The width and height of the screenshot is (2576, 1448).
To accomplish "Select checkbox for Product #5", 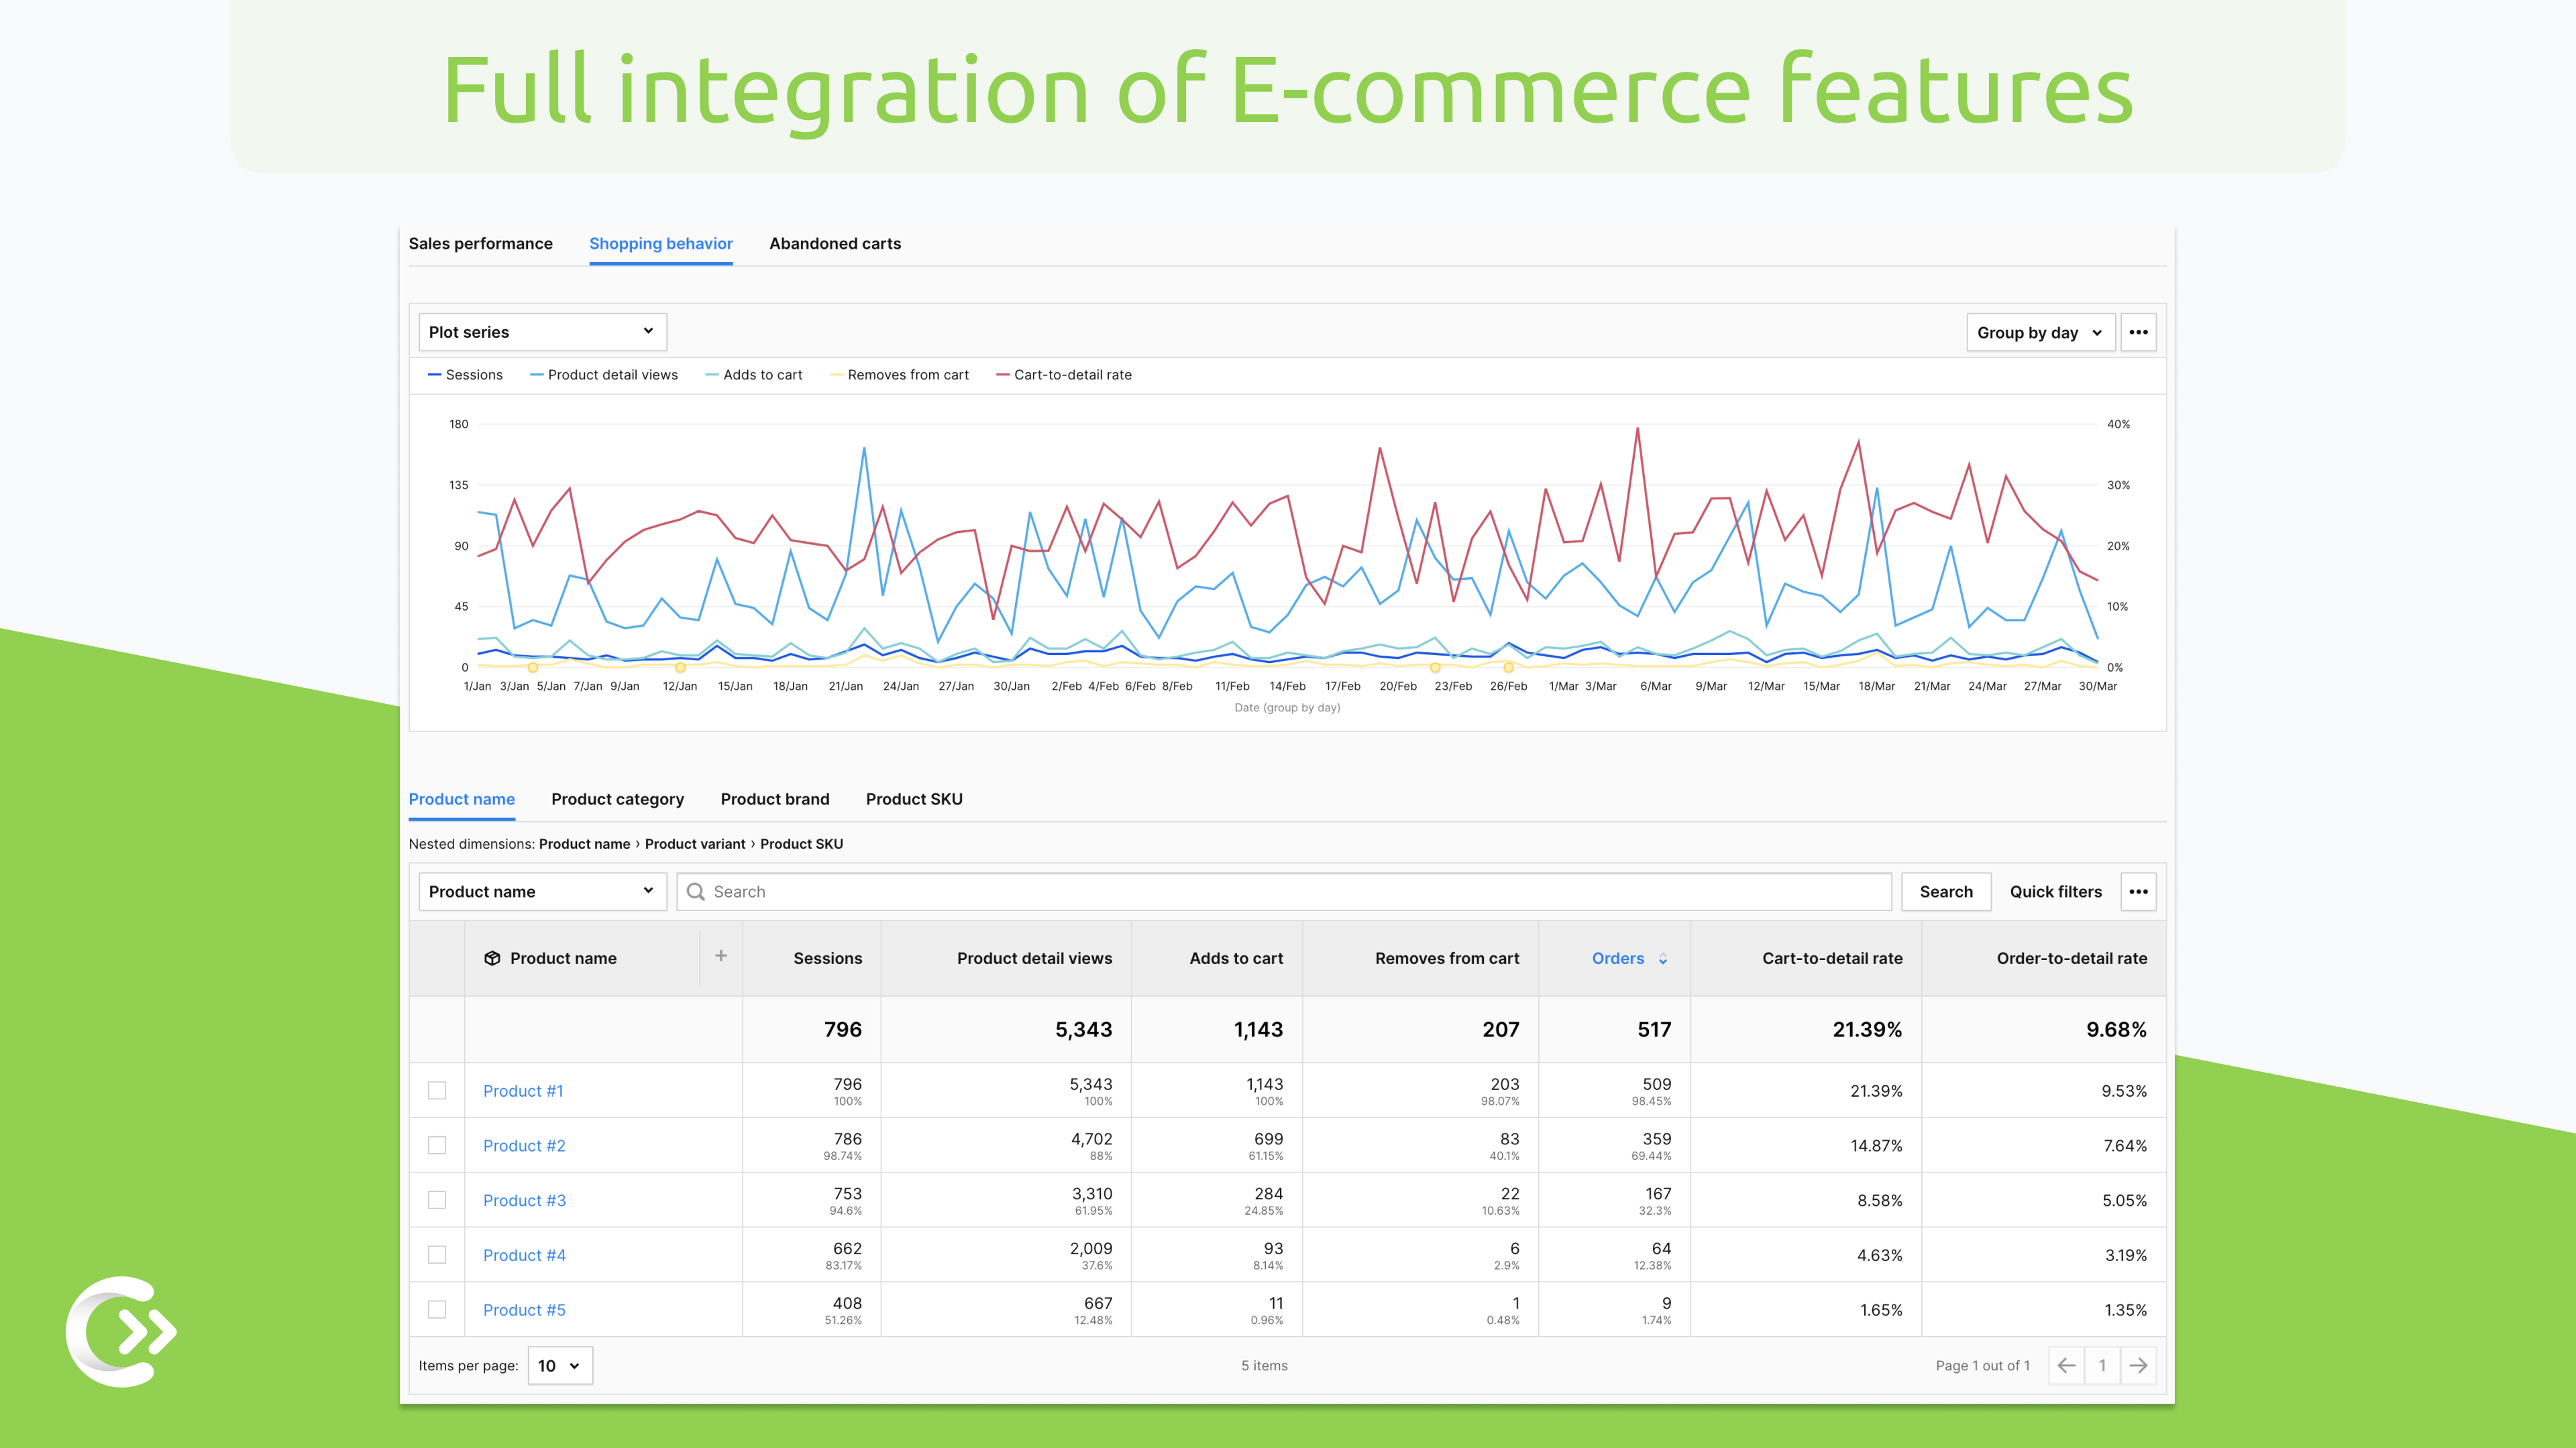I will [x=437, y=1309].
